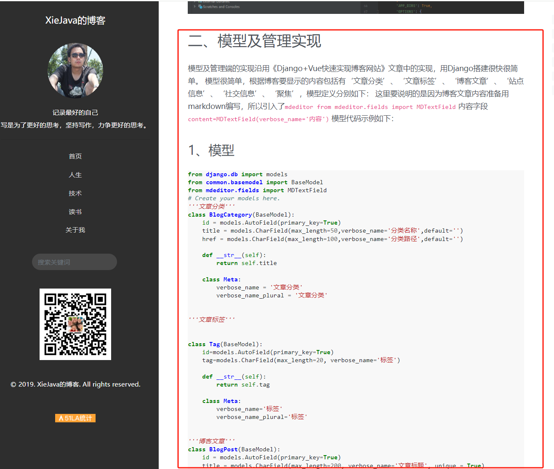Click the heading 二、模型及管理实现

point(255,41)
